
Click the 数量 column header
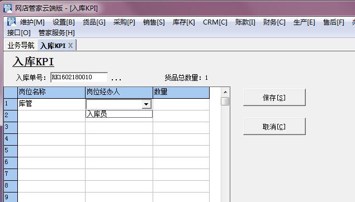click(181, 93)
